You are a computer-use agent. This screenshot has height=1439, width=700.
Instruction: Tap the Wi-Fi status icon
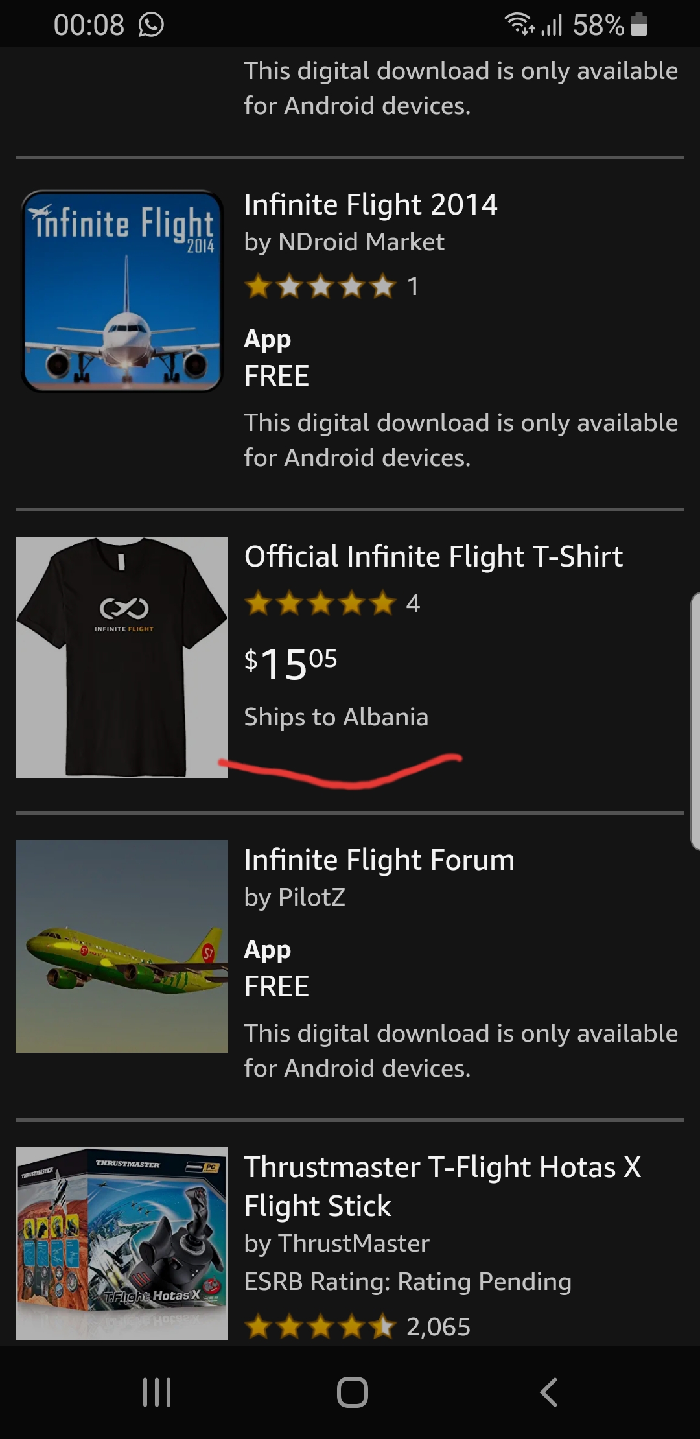click(519, 25)
